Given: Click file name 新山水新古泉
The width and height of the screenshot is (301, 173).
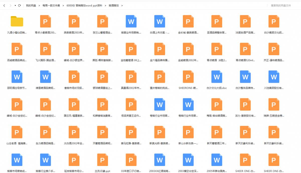Looking at the screenshot, I should click(x=188, y=143).
